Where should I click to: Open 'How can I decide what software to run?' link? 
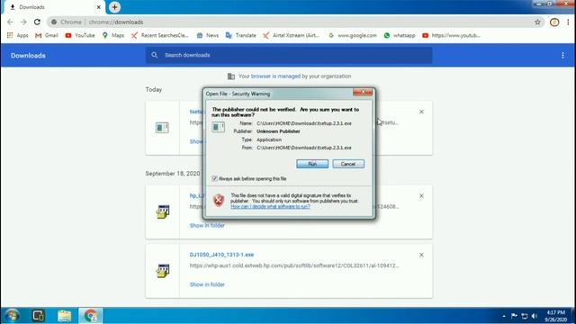click(x=270, y=206)
